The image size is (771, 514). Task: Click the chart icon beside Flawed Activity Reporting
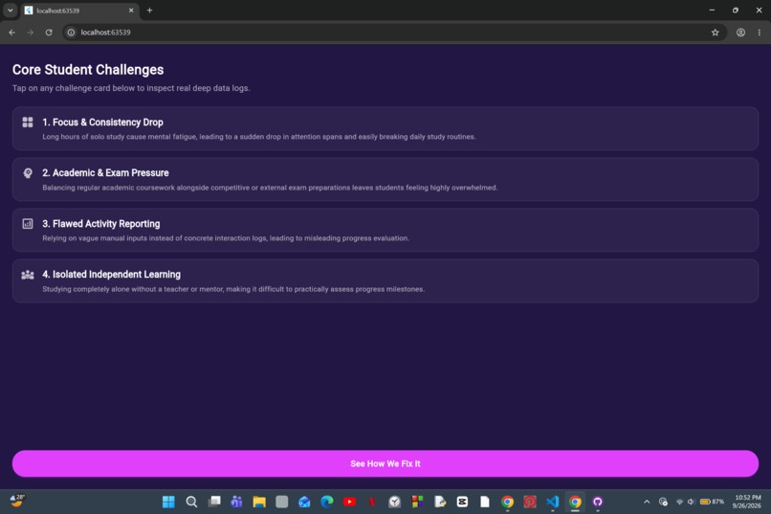click(28, 224)
